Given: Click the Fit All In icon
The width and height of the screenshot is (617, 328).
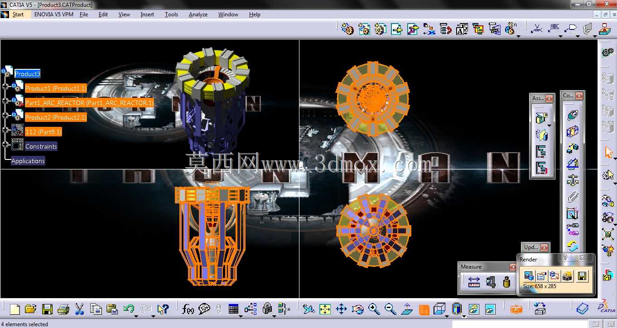Looking at the screenshot, I should (325, 309).
